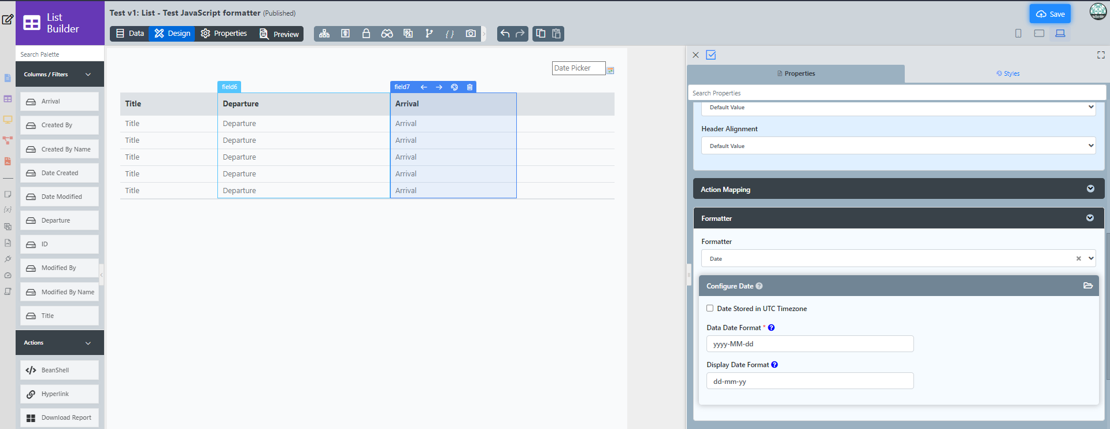Open the Preview tab

279,34
